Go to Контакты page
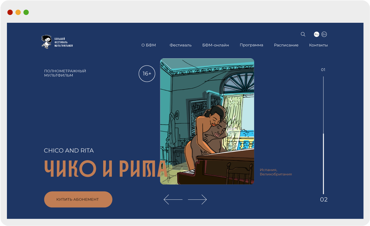Image resolution: width=370 pixels, height=226 pixels. 318,45
